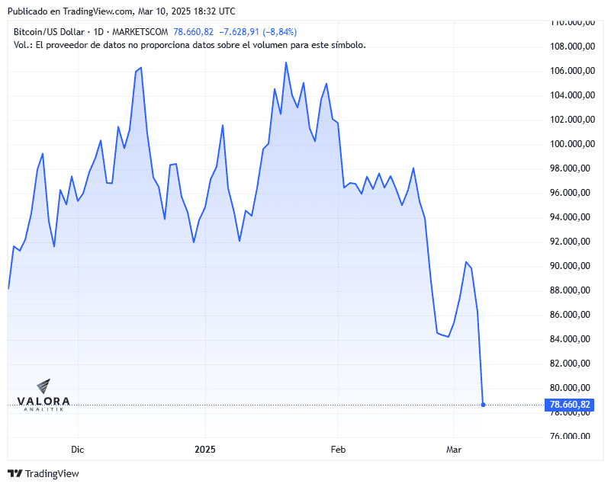Click the 82.000,00 price axis label
The width and height of the screenshot is (611, 487).
click(x=570, y=364)
